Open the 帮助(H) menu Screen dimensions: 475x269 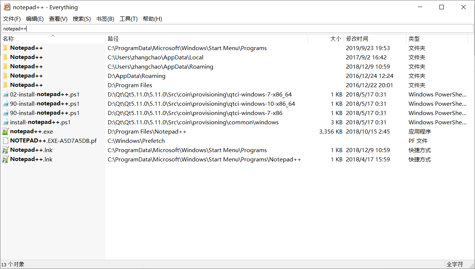[x=152, y=19]
